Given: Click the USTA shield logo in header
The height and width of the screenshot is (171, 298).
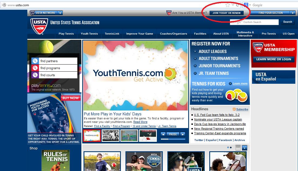Looking at the screenshot, I should tap(39, 27).
